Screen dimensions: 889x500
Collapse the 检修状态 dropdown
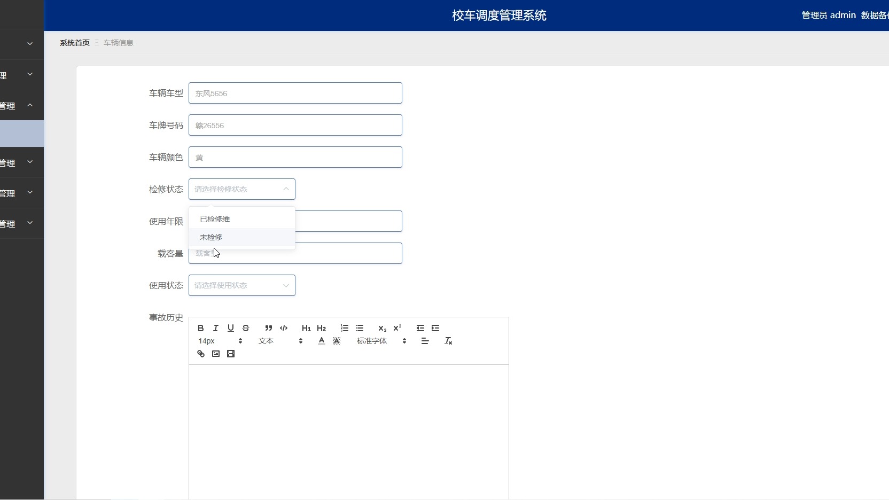coord(242,189)
